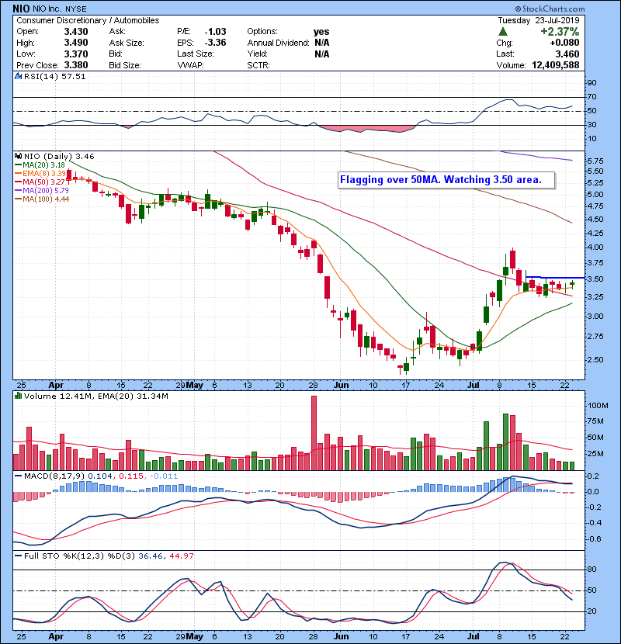
Task: Click the candlestick icon beside NIO (Daily)
Action: click(18, 157)
